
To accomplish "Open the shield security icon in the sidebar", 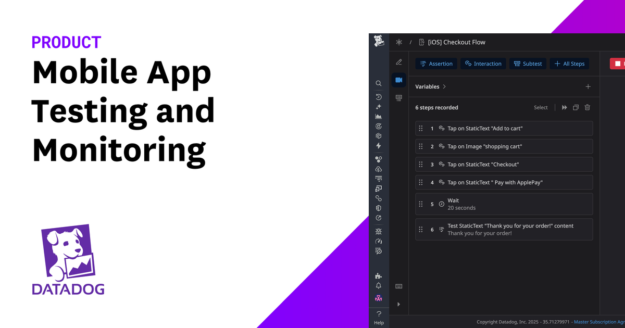I will click(379, 208).
